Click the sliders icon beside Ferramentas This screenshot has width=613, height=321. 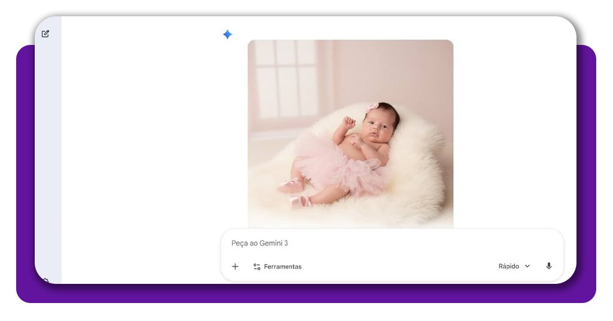coord(257,267)
